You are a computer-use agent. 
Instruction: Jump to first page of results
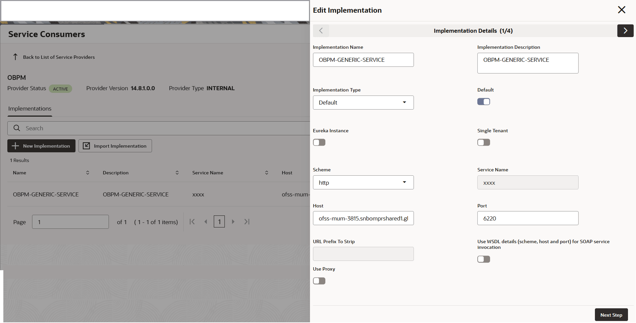(x=192, y=221)
